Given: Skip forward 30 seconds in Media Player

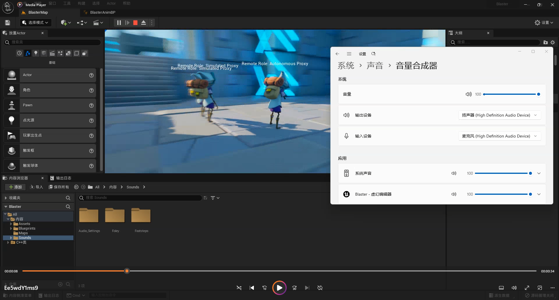Looking at the screenshot, I should [x=294, y=288].
